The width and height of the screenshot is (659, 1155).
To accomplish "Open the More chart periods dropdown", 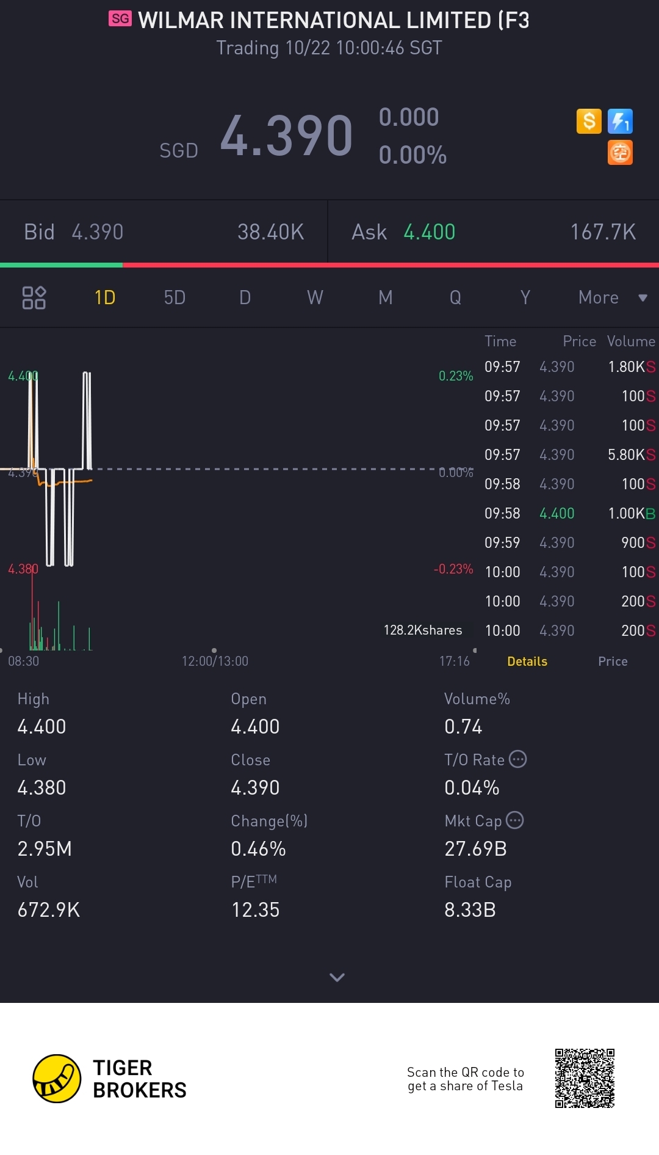I will pyautogui.click(x=613, y=297).
